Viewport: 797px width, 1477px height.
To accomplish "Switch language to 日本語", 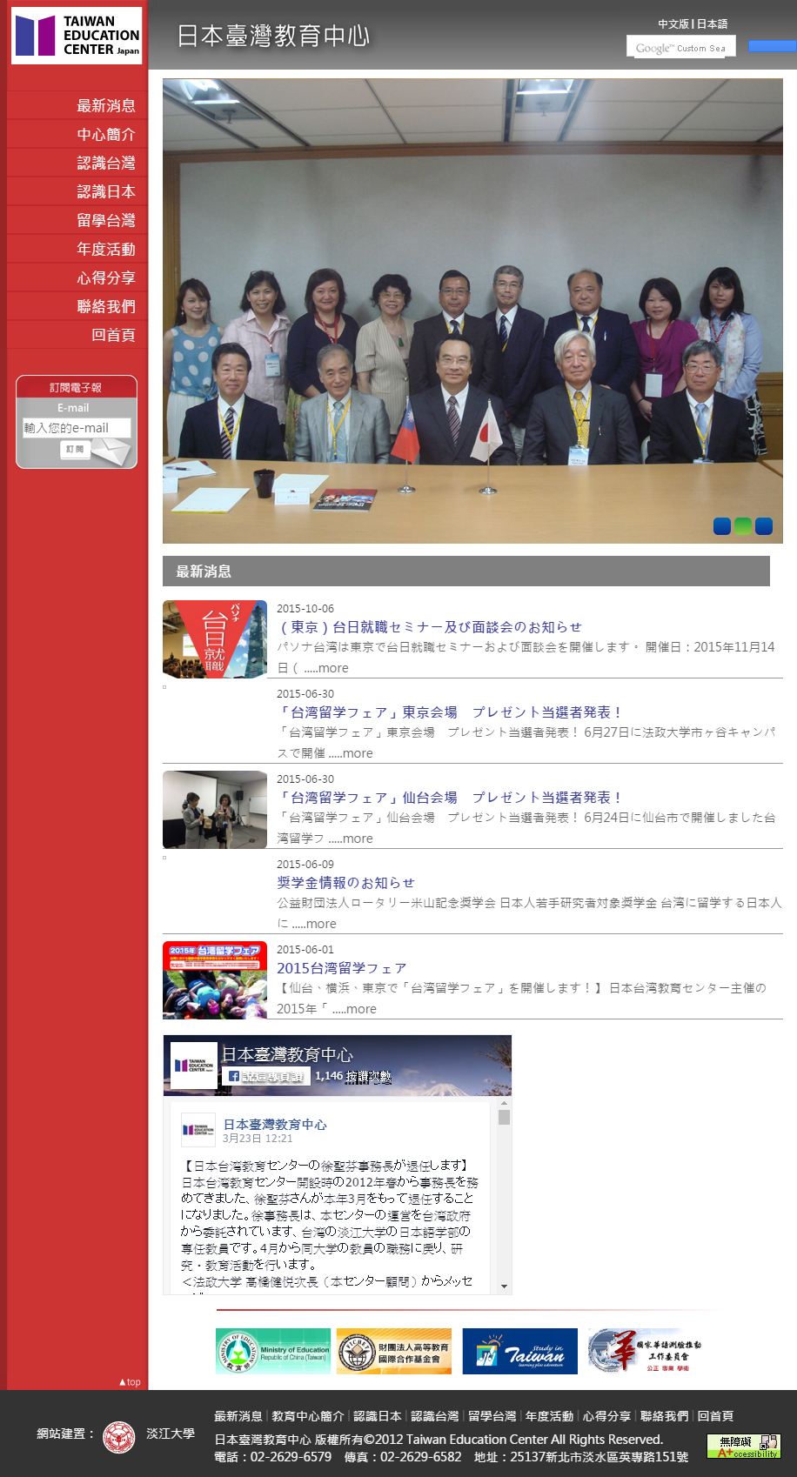I will coord(712,24).
